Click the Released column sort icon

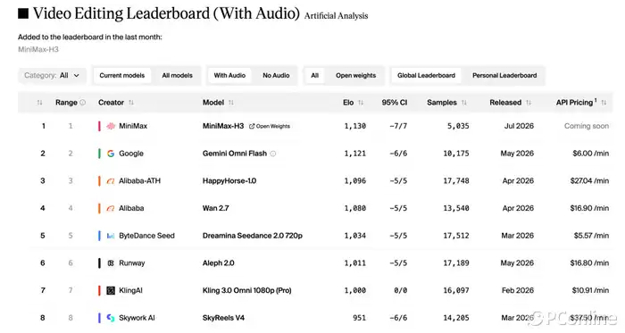pos(529,103)
